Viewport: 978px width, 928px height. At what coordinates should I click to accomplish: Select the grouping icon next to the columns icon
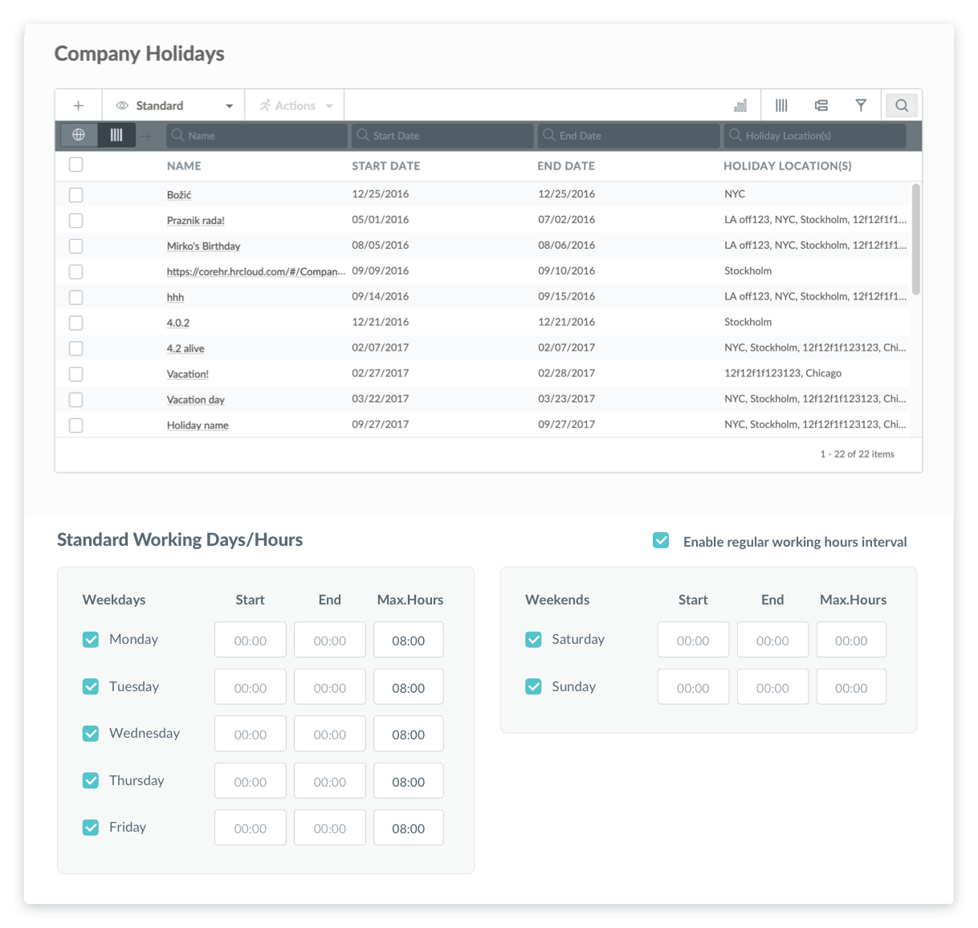(821, 105)
